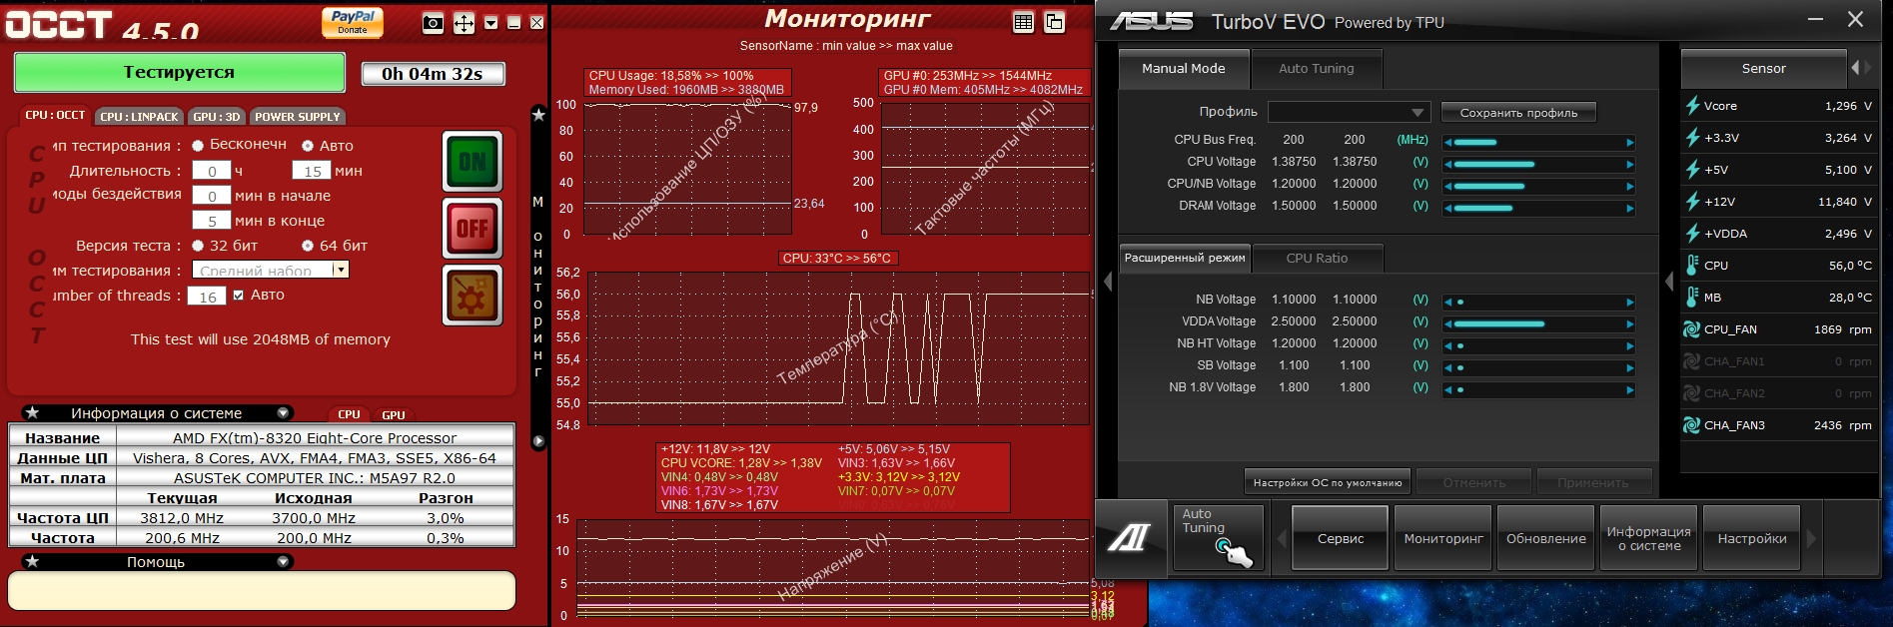Click the star icon beside help header
The width and height of the screenshot is (1893, 627).
click(32, 561)
